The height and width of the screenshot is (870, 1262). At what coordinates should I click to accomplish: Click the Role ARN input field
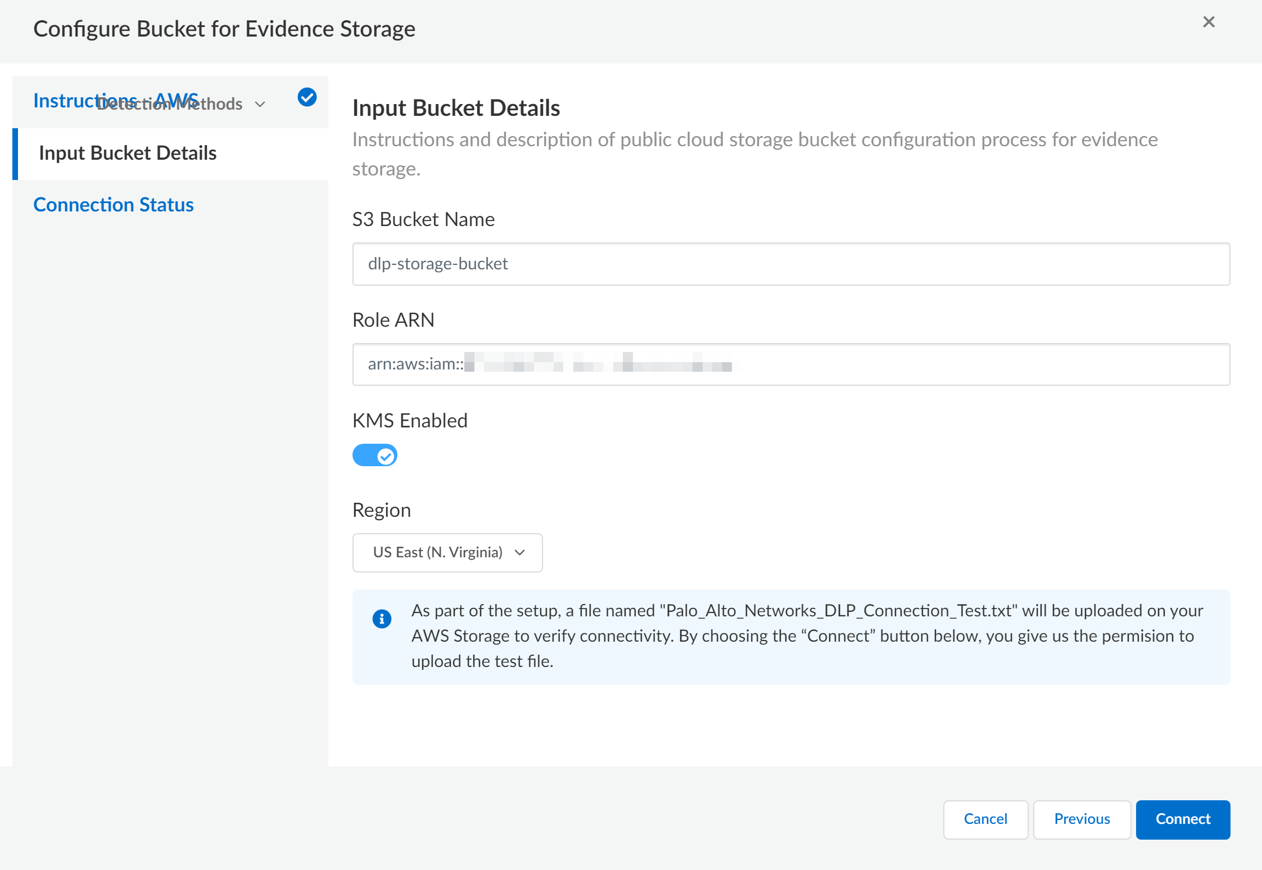pyautogui.click(x=790, y=364)
